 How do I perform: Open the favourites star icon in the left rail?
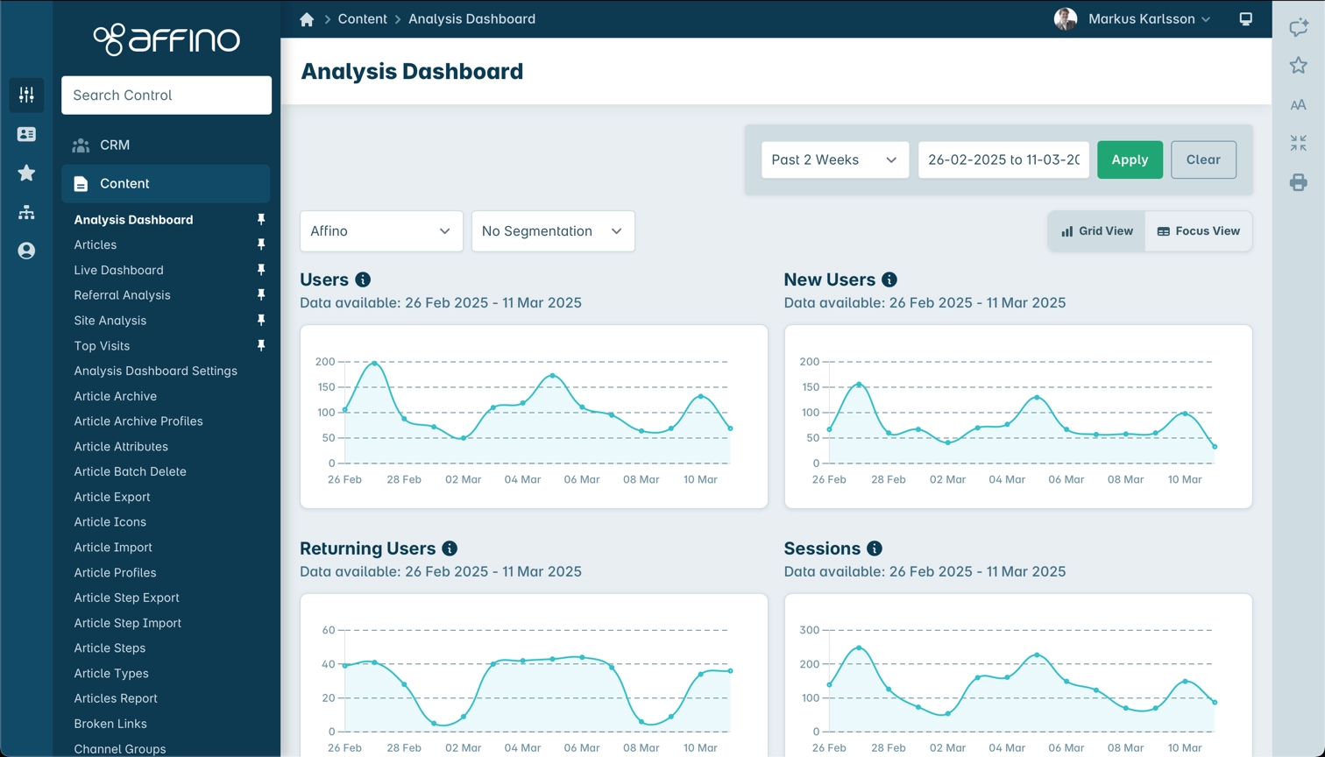pos(26,173)
